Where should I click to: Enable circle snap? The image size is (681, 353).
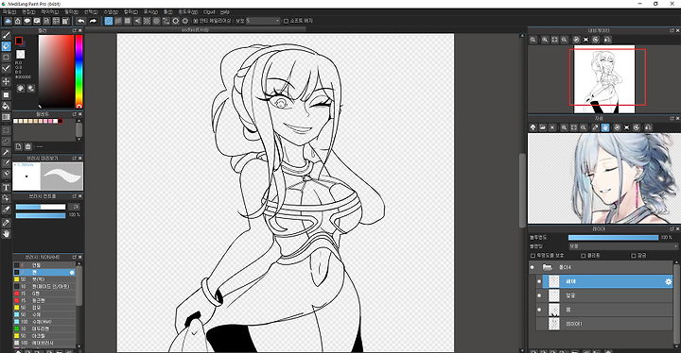tap(156, 21)
